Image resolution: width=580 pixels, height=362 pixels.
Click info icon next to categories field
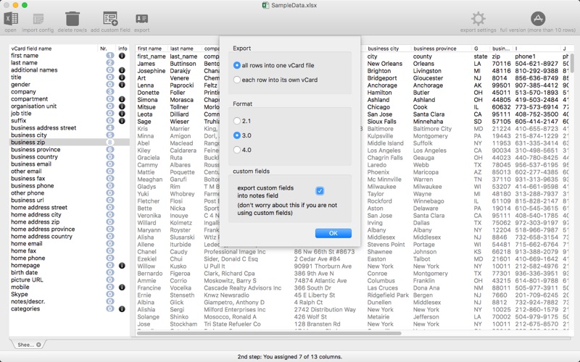[122, 309]
